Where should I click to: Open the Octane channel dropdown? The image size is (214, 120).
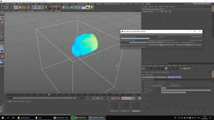click(187, 69)
